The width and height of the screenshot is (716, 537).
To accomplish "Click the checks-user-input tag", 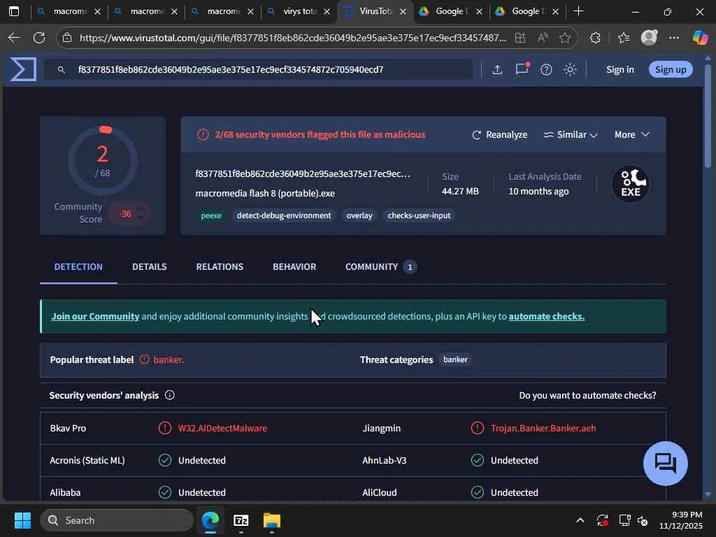I will click(419, 215).
